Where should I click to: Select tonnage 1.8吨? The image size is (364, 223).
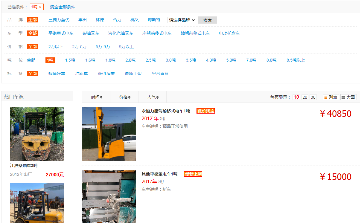110,60
